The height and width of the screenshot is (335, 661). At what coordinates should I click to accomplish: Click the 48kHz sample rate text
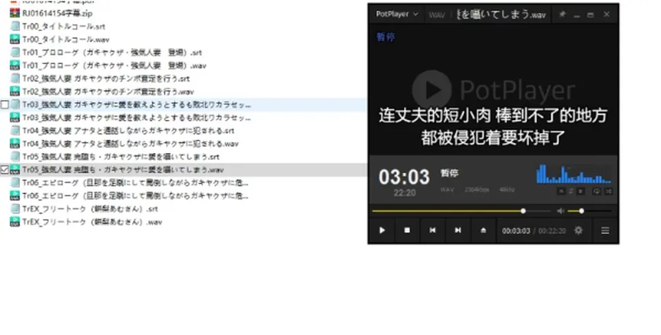pos(507,190)
